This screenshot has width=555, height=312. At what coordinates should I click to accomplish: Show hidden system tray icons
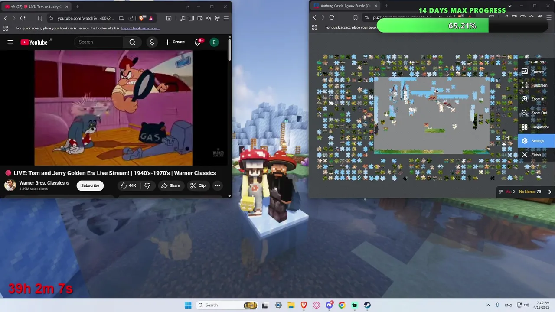pos(488,305)
